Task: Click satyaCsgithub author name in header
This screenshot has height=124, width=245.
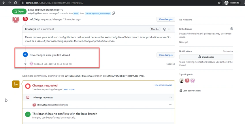Action: [35, 13]
